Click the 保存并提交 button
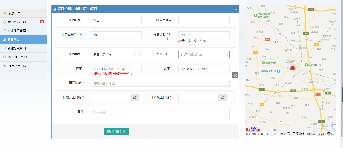The height and width of the screenshot is (148, 343). (116, 132)
